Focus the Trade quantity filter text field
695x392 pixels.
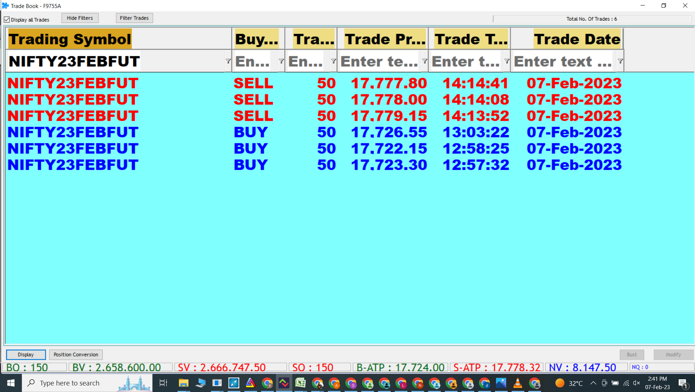point(308,61)
